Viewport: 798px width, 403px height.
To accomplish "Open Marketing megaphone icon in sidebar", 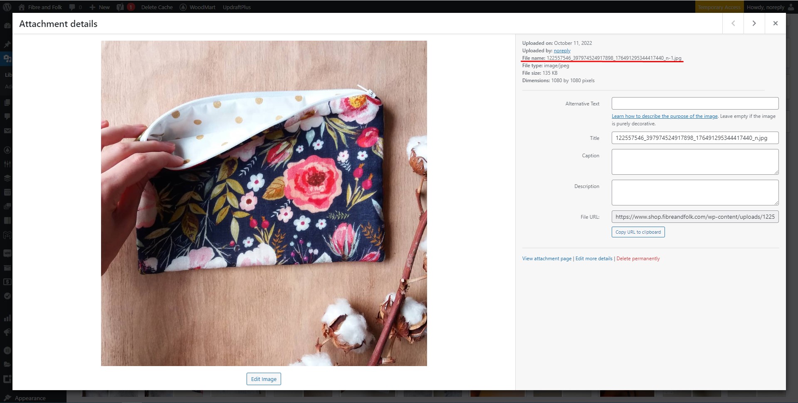I will (7, 332).
